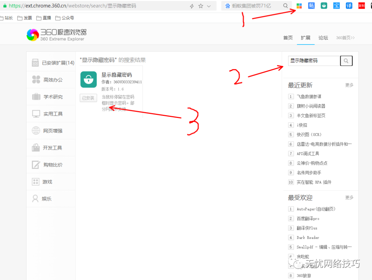Open the blue 贴 extension icon
372x280 pixels.
[x=311, y=6]
